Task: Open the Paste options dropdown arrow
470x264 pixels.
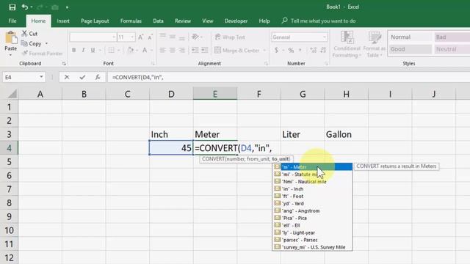Action: pyautogui.click(x=10, y=55)
